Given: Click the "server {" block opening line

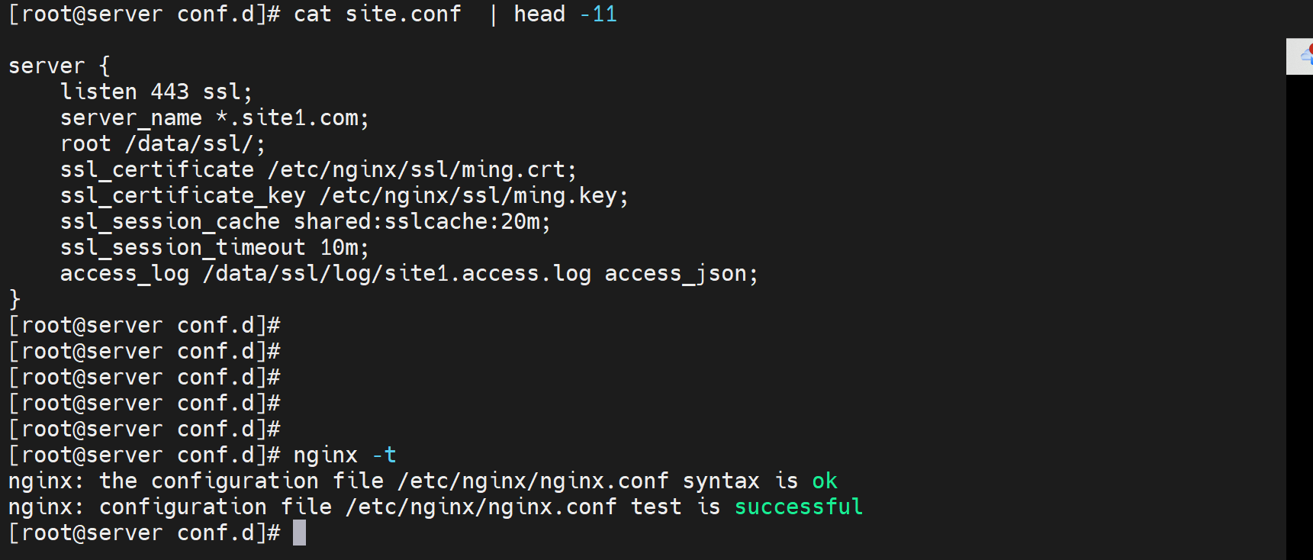Looking at the screenshot, I should pos(59,66).
